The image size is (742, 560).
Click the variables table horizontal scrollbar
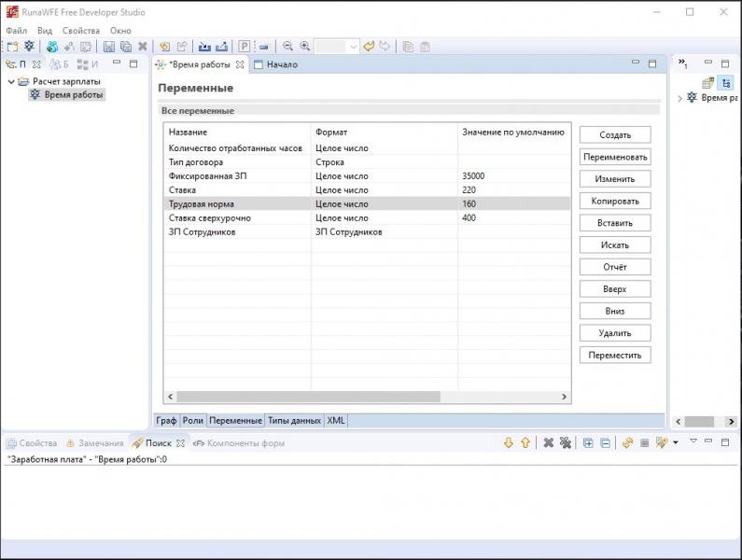[x=308, y=397]
